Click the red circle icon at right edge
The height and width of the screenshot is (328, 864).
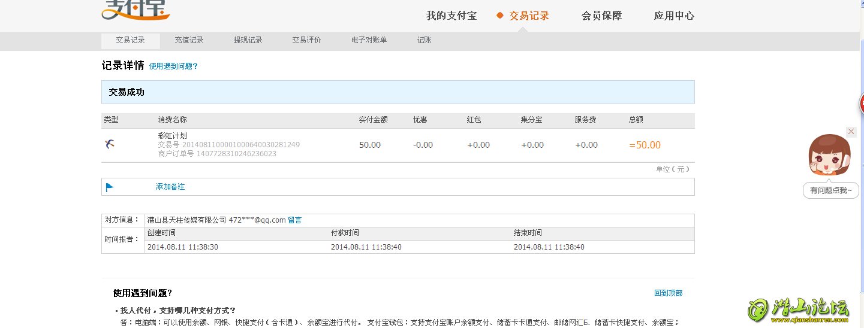(x=862, y=104)
